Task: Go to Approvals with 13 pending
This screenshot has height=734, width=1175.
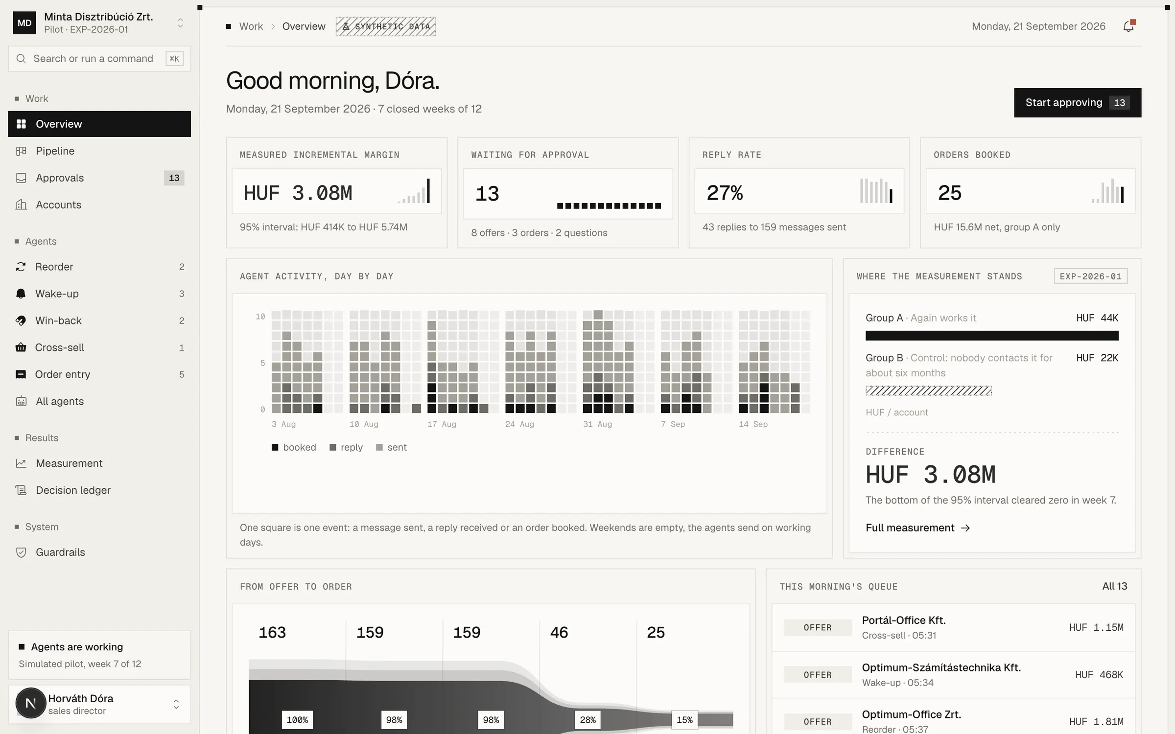Action: (99, 178)
